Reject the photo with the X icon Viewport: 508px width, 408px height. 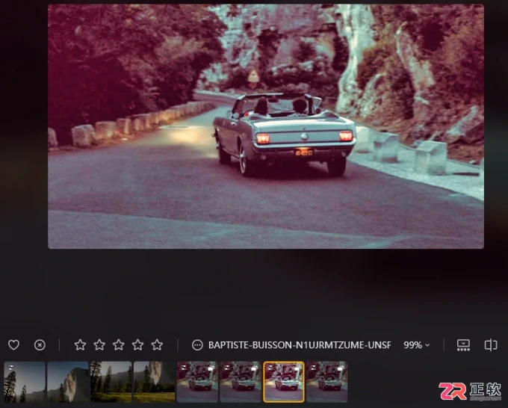[40, 344]
